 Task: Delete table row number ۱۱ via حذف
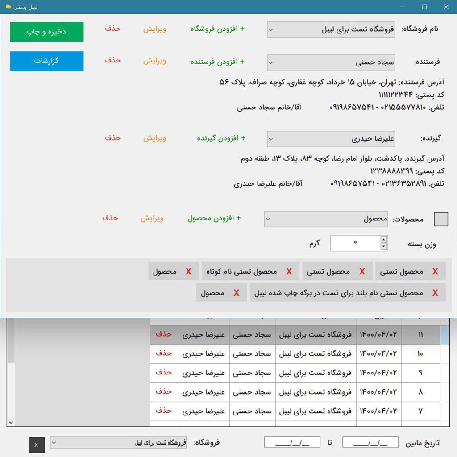(x=164, y=334)
